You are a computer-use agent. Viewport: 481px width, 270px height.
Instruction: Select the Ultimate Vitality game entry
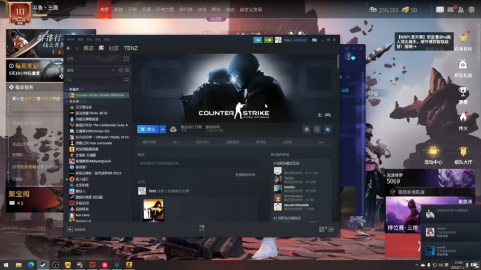pyautogui.click(x=99, y=137)
